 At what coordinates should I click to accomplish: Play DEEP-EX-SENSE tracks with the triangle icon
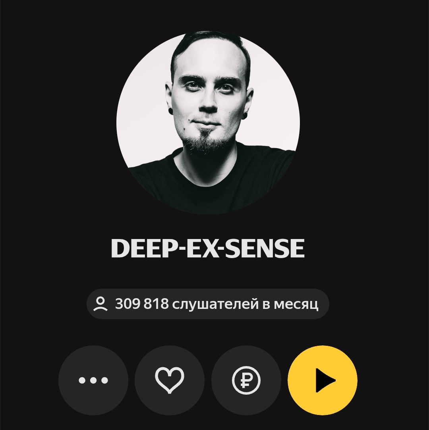(x=323, y=380)
